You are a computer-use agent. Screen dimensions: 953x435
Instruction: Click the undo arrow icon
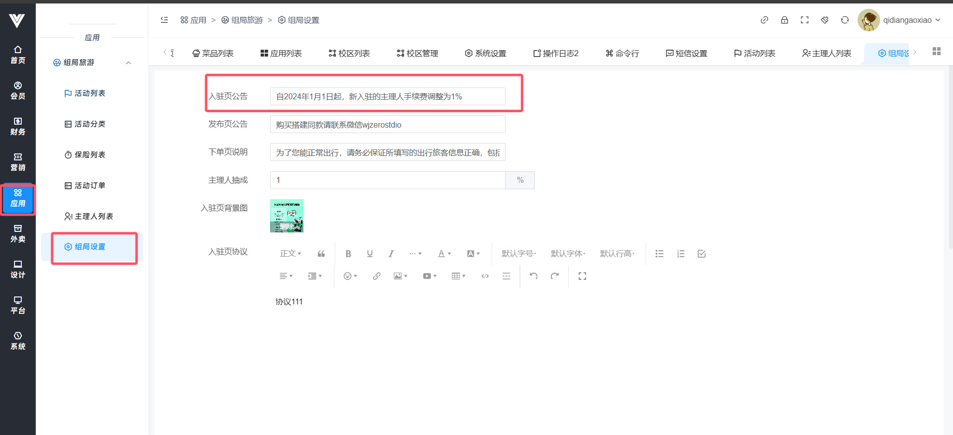point(533,276)
